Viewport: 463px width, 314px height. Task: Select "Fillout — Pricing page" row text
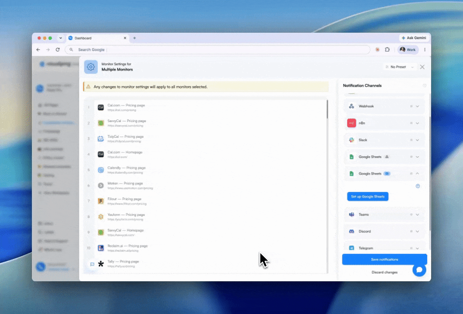click(124, 199)
